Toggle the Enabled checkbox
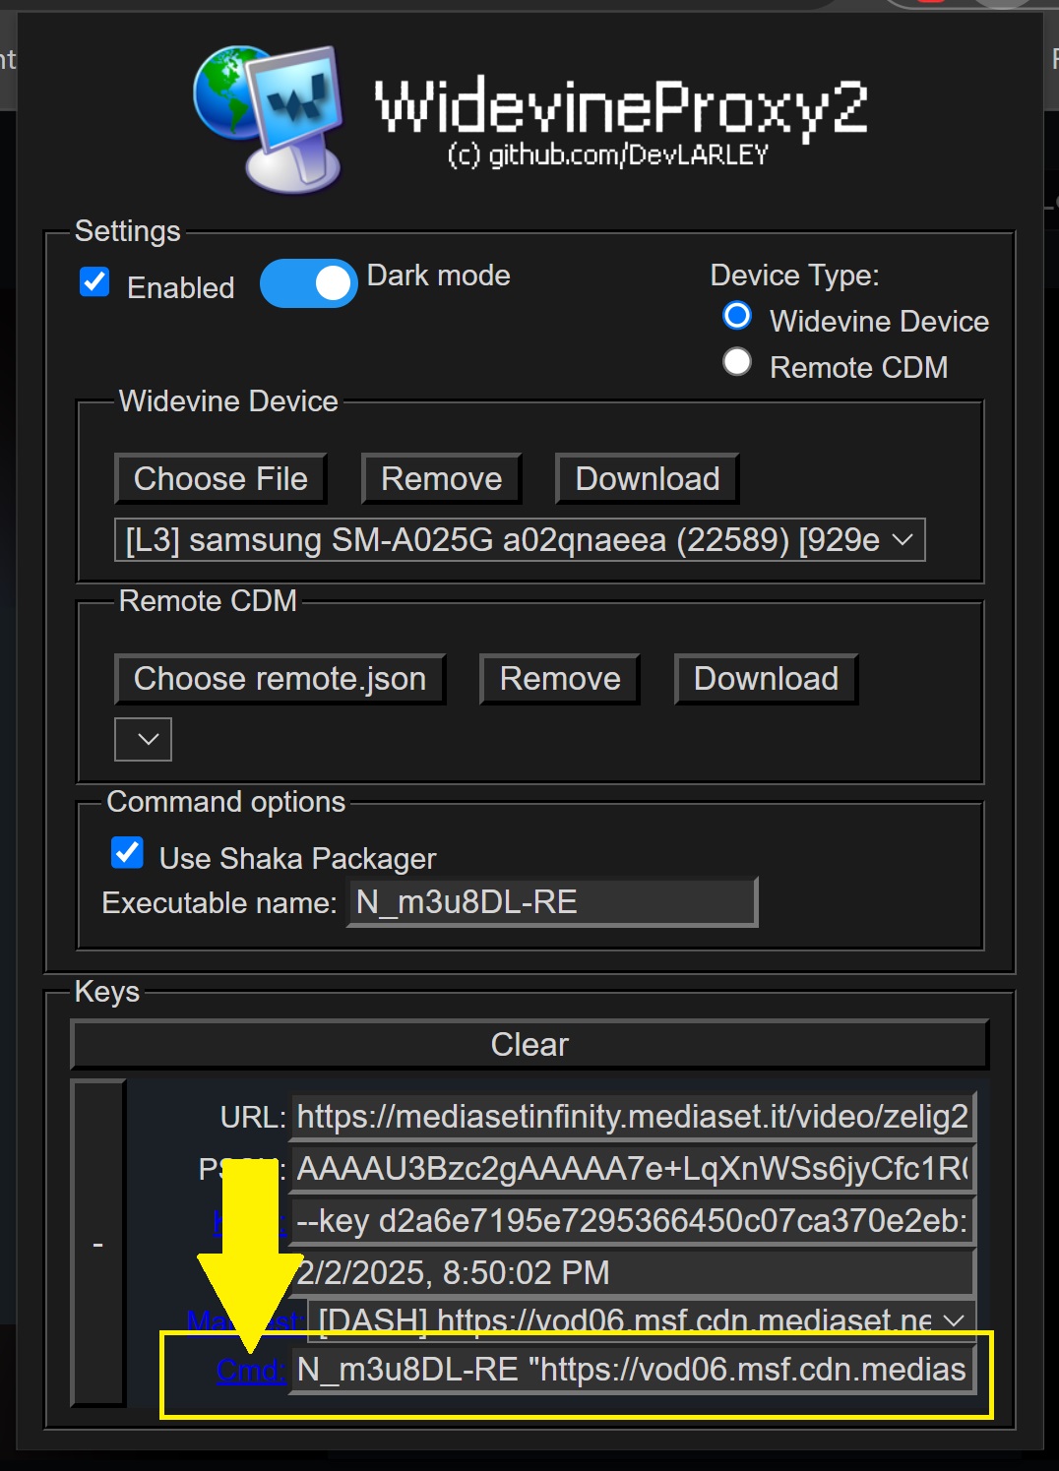 click(x=94, y=282)
